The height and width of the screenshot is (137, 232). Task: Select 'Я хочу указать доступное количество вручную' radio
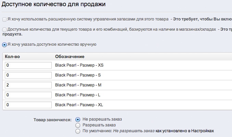coord(4,44)
